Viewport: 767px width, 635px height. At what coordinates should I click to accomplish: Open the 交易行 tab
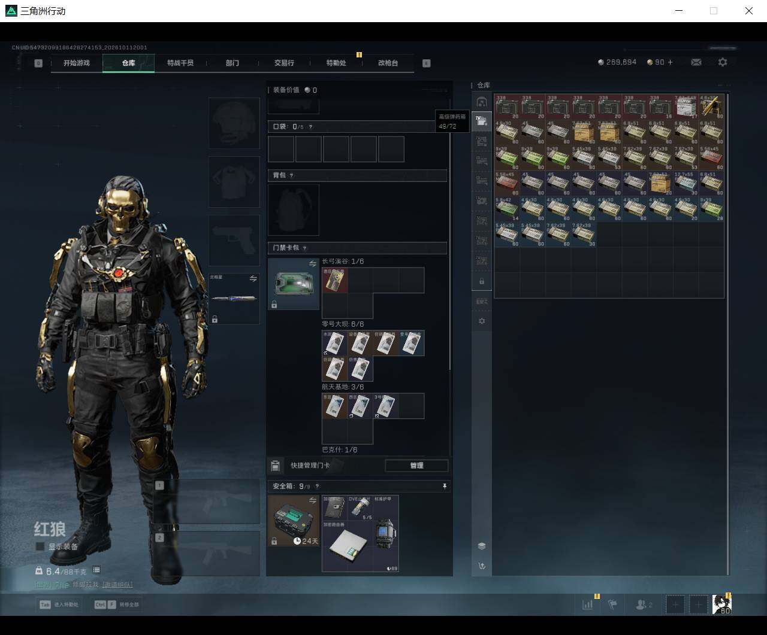coord(284,63)
